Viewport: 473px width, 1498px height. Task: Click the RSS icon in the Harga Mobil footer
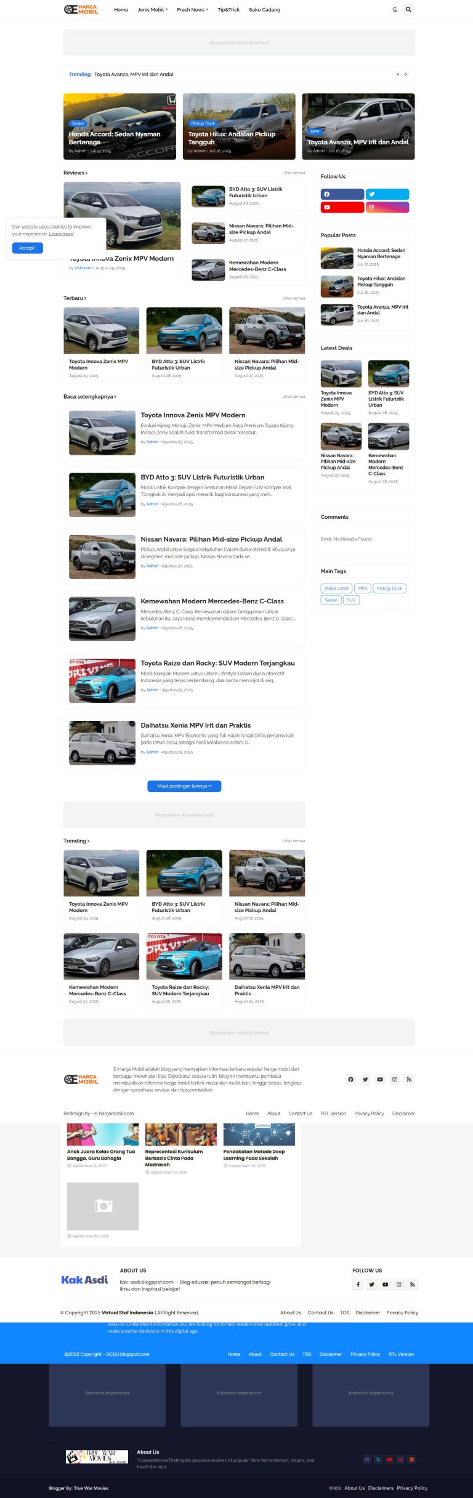tap(410, 1079)
